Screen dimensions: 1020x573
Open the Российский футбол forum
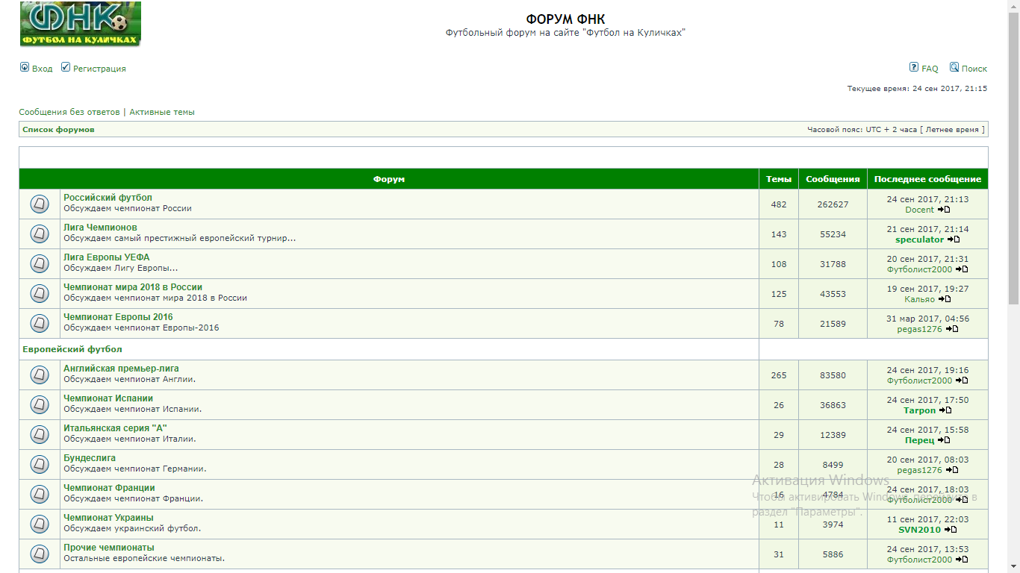108,198
